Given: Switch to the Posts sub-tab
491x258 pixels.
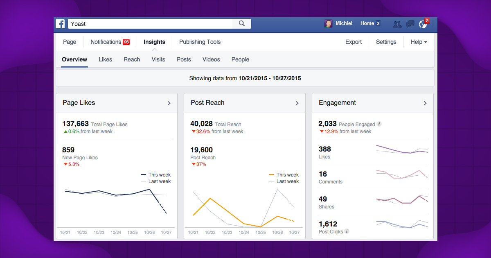Looking at the screenshot, I should click(184, 59).
